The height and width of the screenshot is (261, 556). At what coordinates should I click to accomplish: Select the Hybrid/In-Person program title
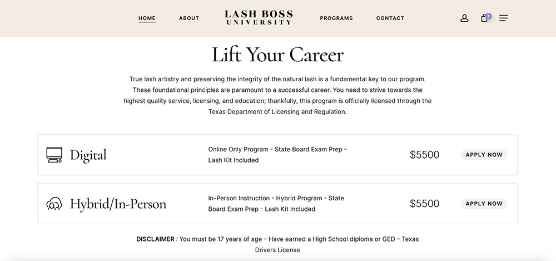(x=118, y=204)
